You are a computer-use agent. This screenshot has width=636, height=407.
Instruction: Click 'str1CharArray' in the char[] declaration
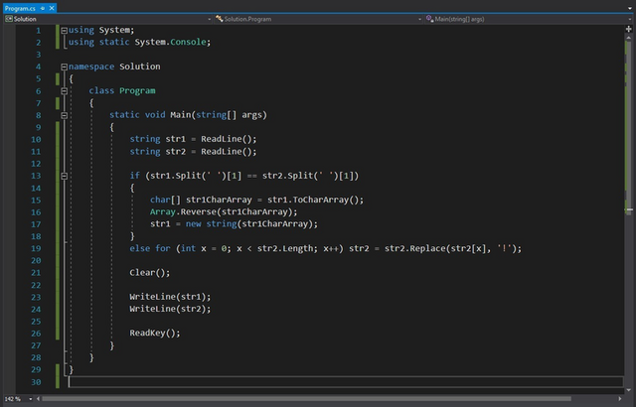pos(219,201)
